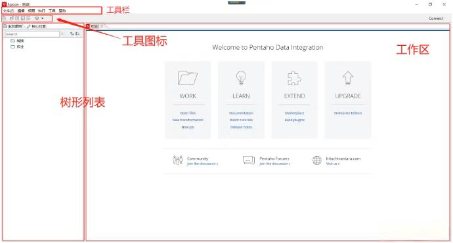Click the WORK folder icon

pyautogui.click(x=188, y=78)
